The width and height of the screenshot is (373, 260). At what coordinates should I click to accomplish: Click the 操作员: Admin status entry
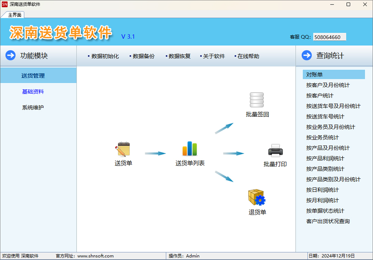(x=184, y=256)
